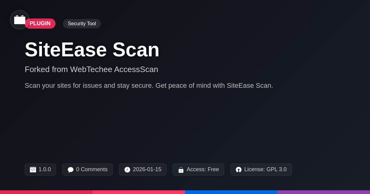The image size is (370, 194).
Task: Click the crimson bottom bar segment
Action: (x=46, y=192)
